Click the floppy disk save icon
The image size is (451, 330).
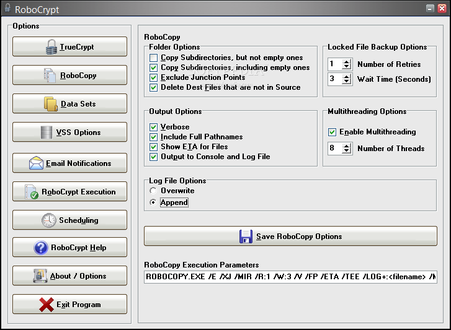click(246, 236)
